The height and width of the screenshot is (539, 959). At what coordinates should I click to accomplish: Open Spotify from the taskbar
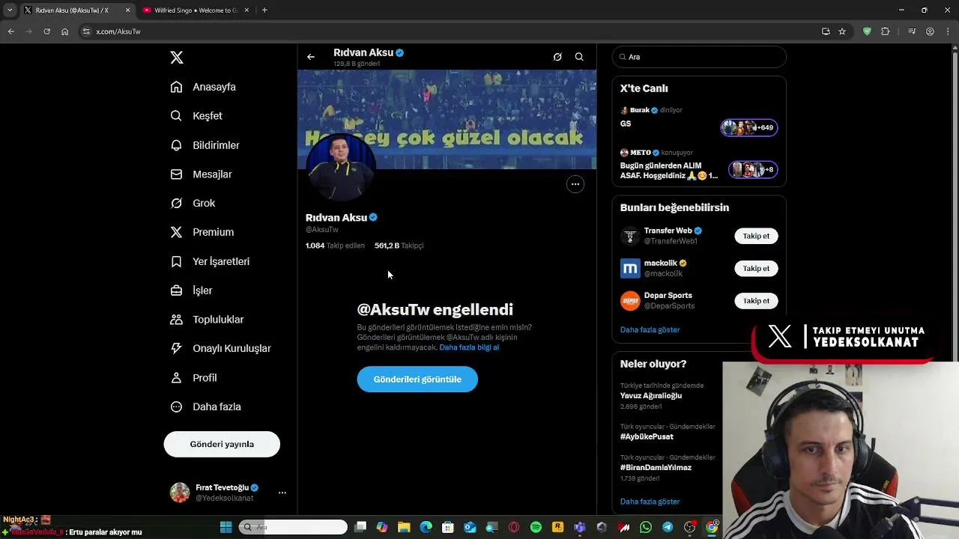536,527
